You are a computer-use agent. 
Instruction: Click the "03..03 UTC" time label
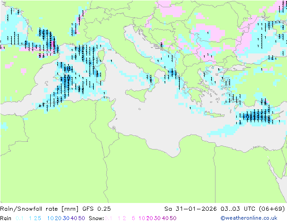[x=238, y=209]
